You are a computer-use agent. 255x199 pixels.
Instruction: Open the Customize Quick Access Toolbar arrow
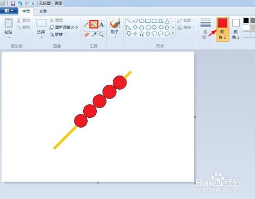[33, 4]
